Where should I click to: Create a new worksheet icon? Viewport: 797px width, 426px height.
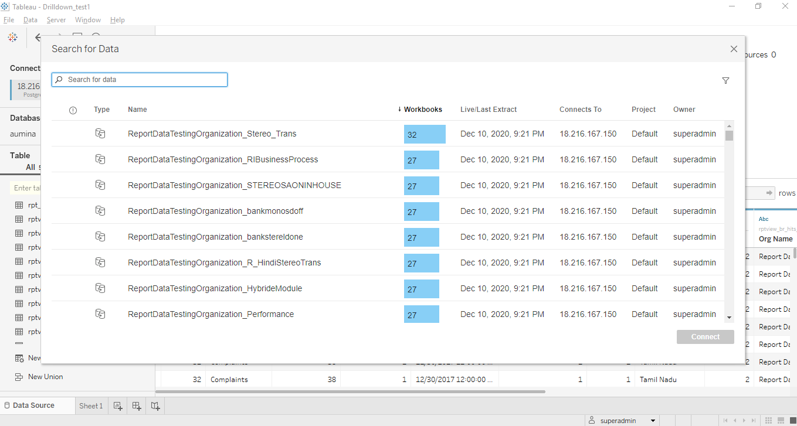(117, 405)
